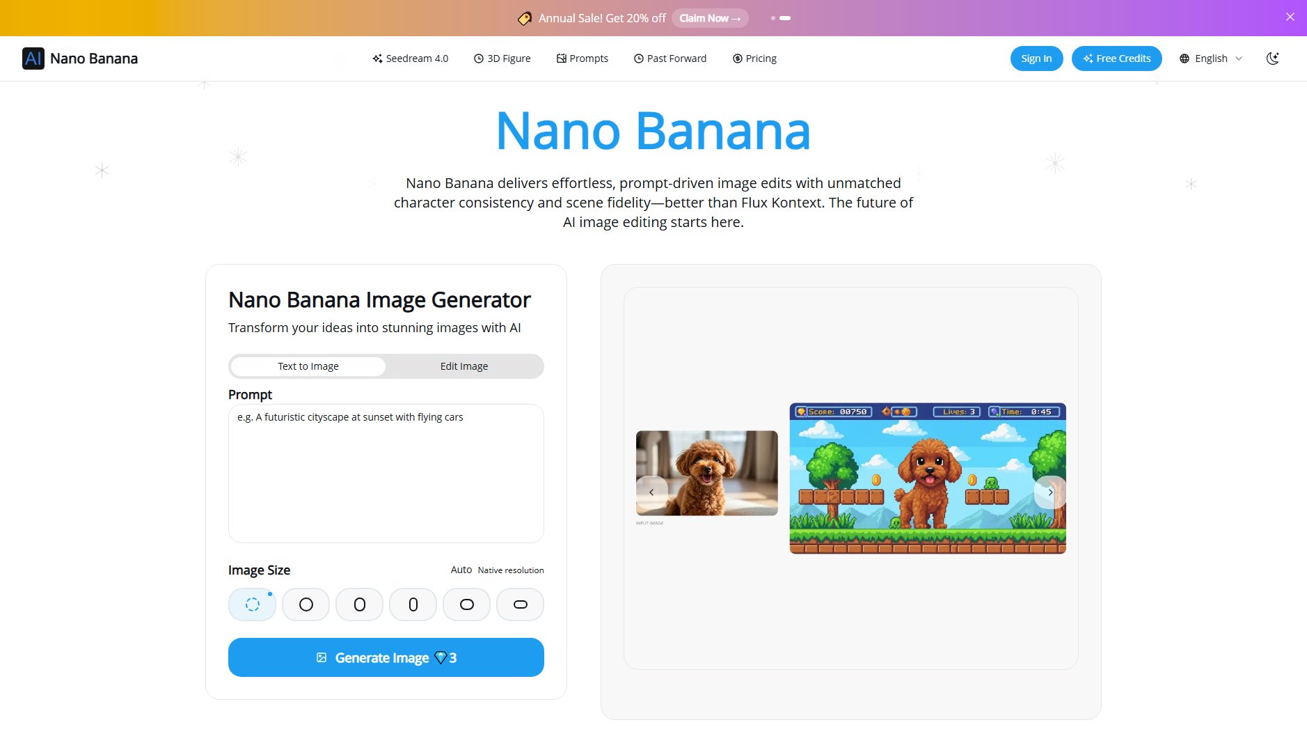Open the Seedream 4.0 page

tap(410, 58)
